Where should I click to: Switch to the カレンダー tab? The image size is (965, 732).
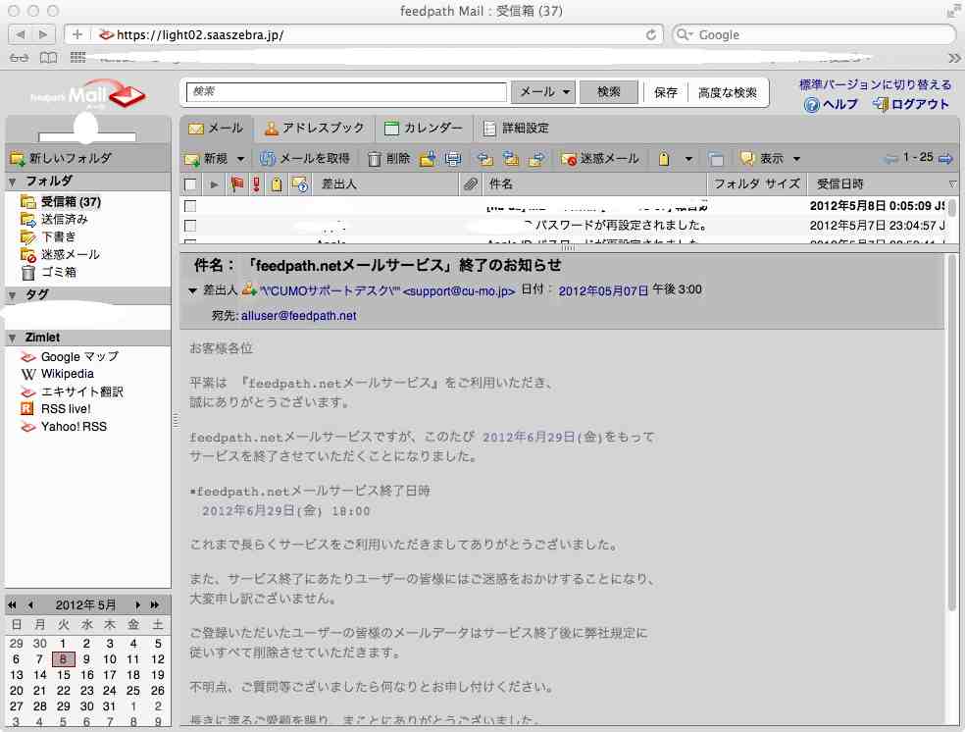tap(424, 128)
